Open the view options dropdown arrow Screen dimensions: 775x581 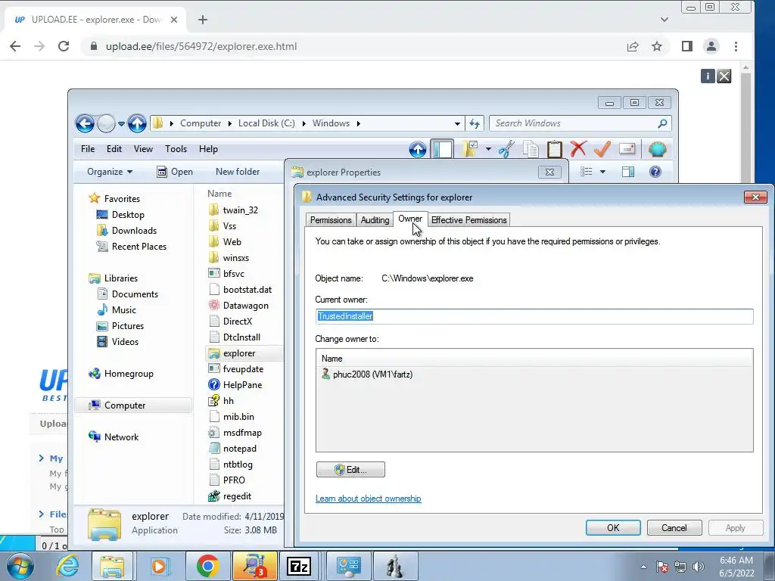(x=602, y=172)
